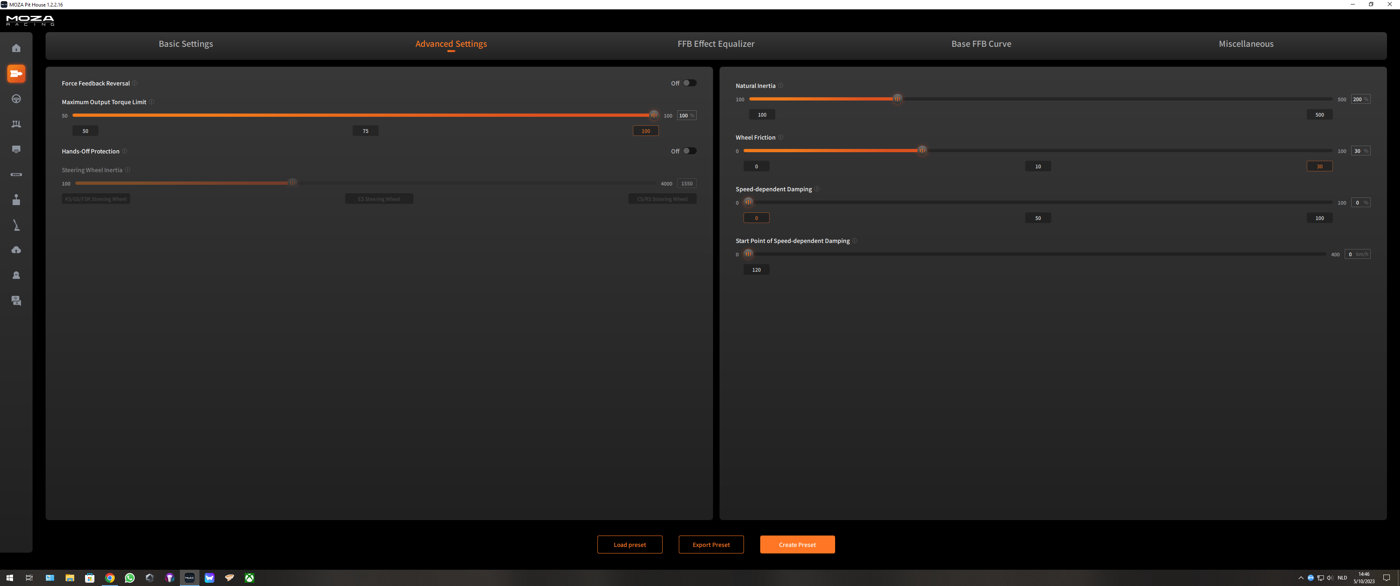Click the Create Preset button

coord(797,544)
